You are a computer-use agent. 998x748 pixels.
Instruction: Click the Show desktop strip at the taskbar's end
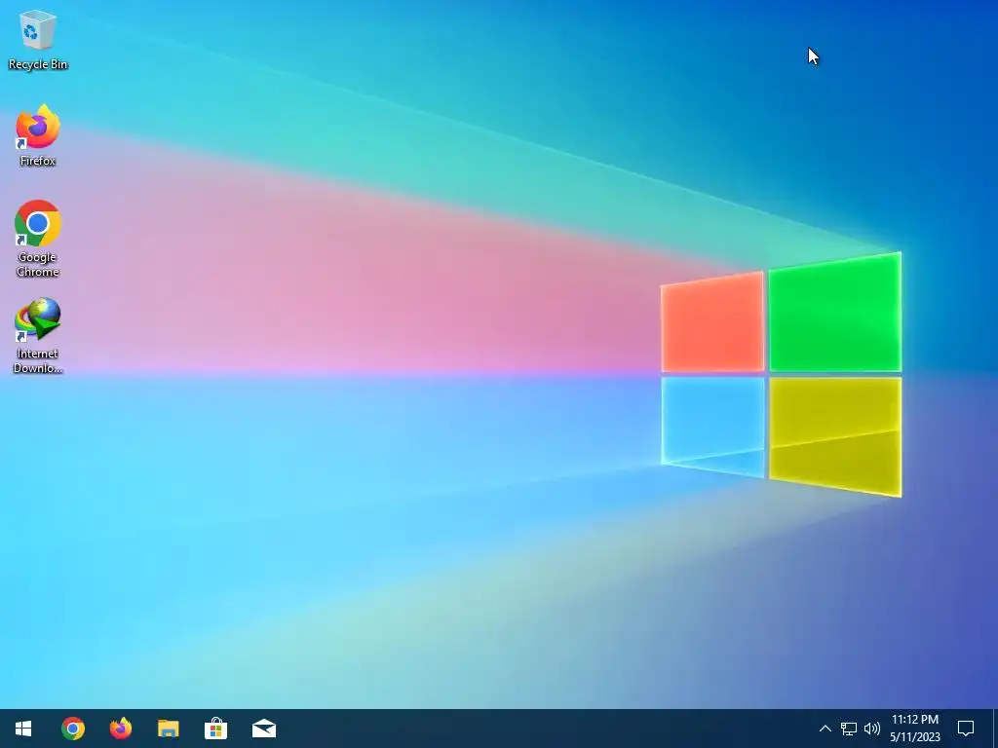[995, 729]
